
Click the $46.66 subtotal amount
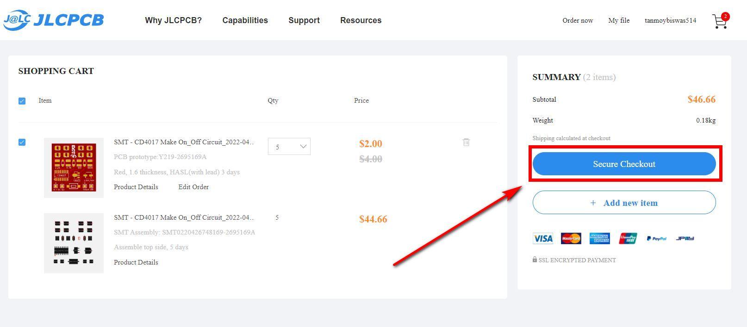701,99
